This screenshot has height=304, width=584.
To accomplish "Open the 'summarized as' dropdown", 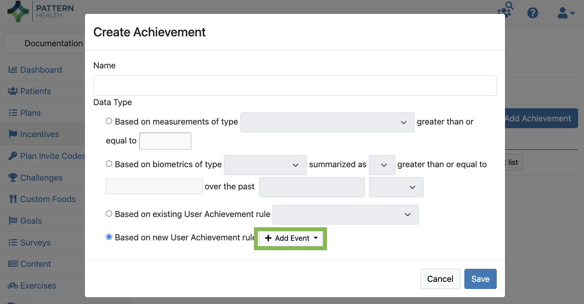I will click(381, 165).
